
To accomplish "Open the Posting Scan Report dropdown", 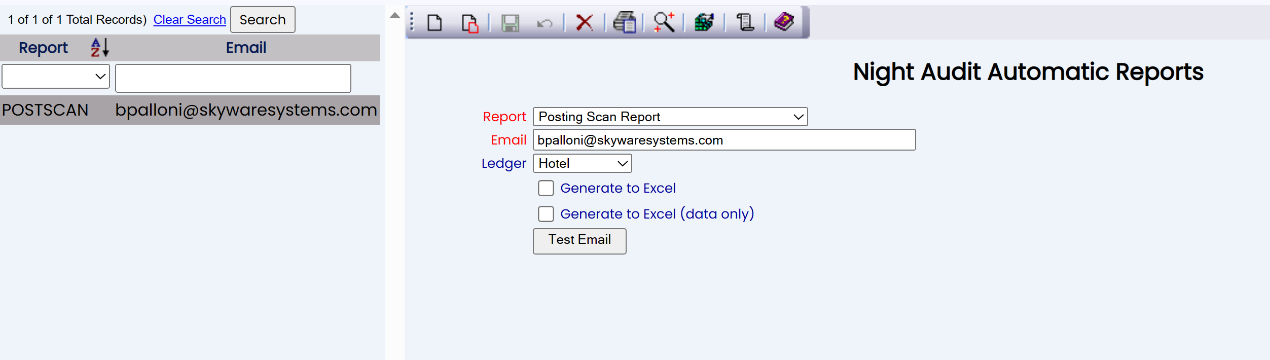I will tap(670, 117).
